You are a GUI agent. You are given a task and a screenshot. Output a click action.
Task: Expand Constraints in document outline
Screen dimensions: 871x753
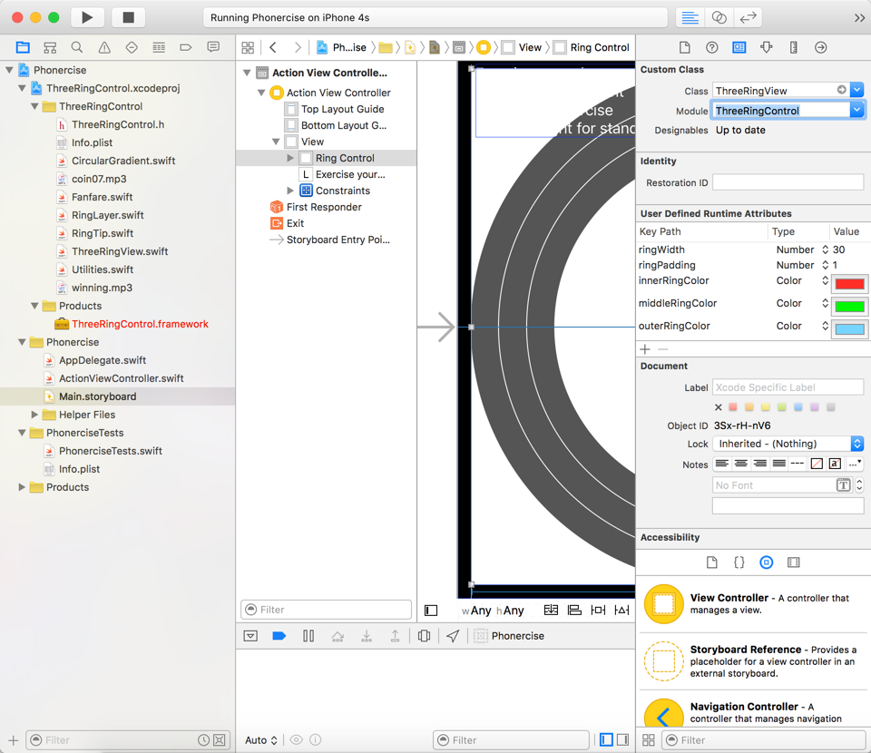(x=290, y=191)
